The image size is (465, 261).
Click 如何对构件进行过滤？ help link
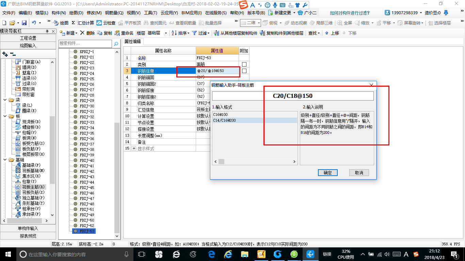[350, 13]
